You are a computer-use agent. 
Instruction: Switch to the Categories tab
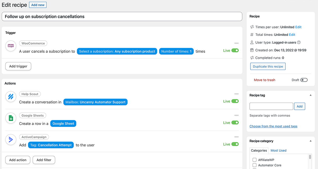pyautogui.click(x=259, y=150)
